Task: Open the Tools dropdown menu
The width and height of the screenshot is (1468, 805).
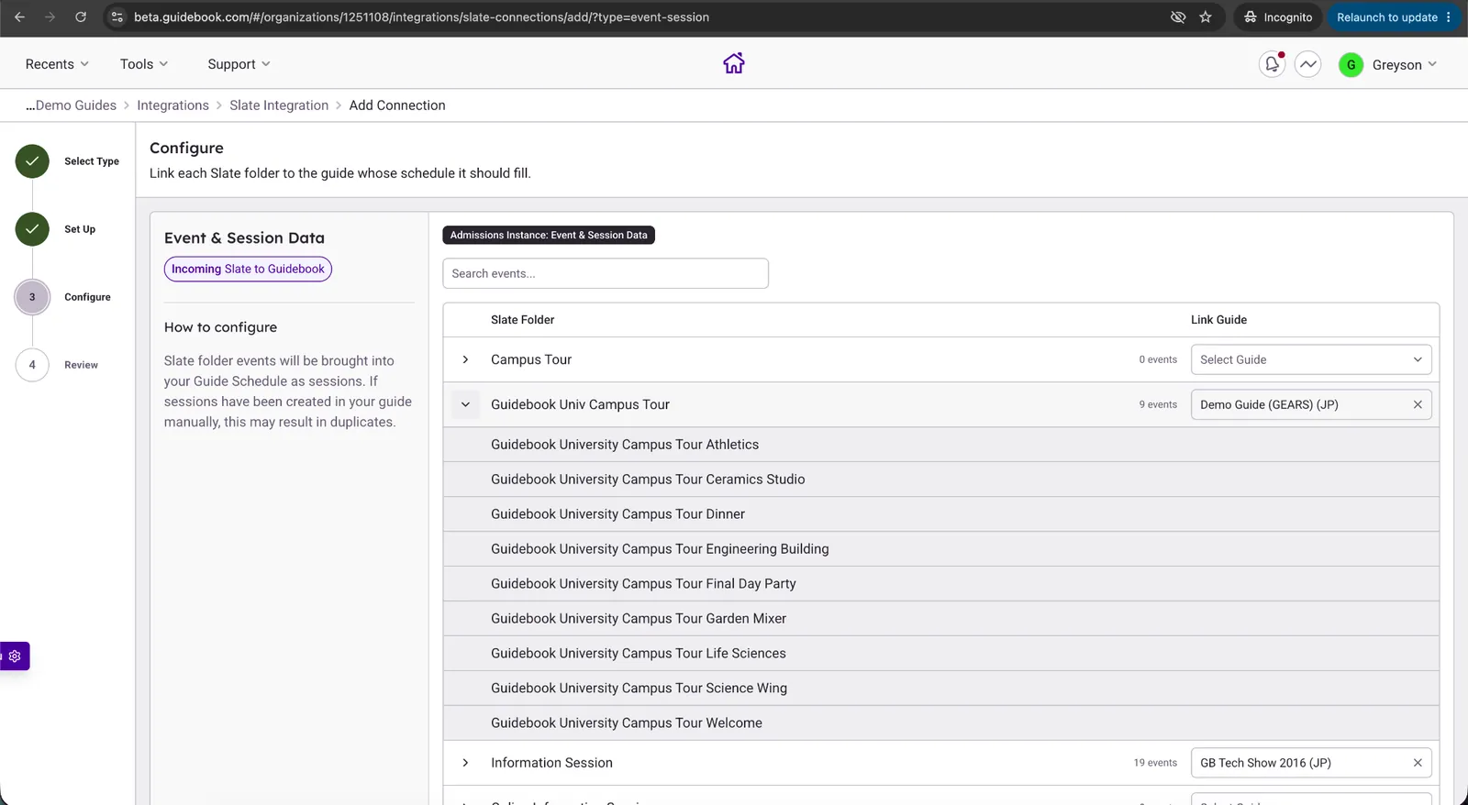Action: pyautogui.click(x=144, y=64)
